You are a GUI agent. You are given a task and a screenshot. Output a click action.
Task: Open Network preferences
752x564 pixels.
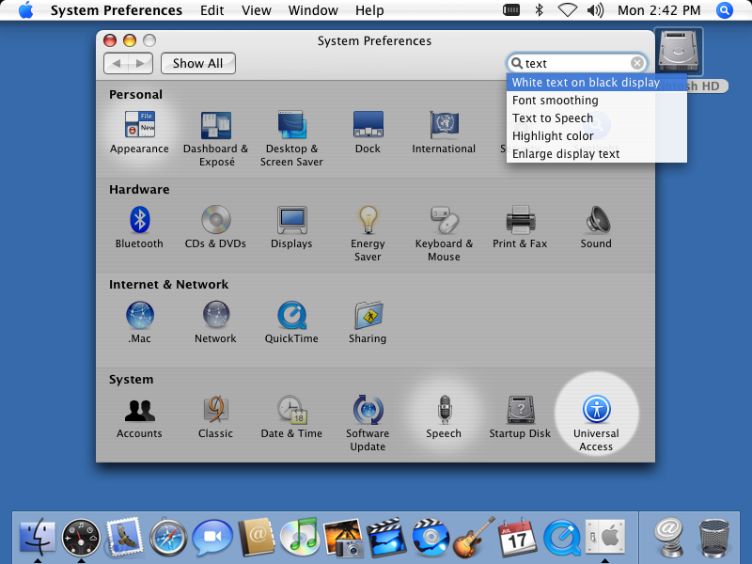215,315
